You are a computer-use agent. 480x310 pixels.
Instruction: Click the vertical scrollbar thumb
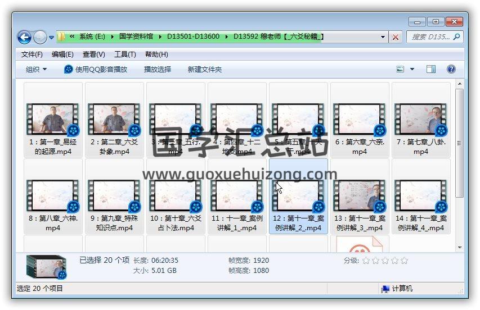pos(459,143)
